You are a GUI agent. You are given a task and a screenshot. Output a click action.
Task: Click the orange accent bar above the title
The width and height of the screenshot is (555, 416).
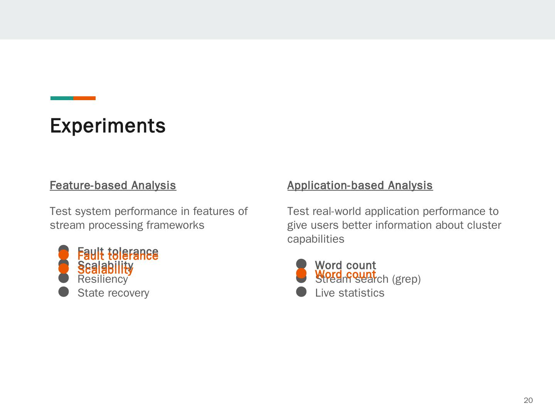84,98
